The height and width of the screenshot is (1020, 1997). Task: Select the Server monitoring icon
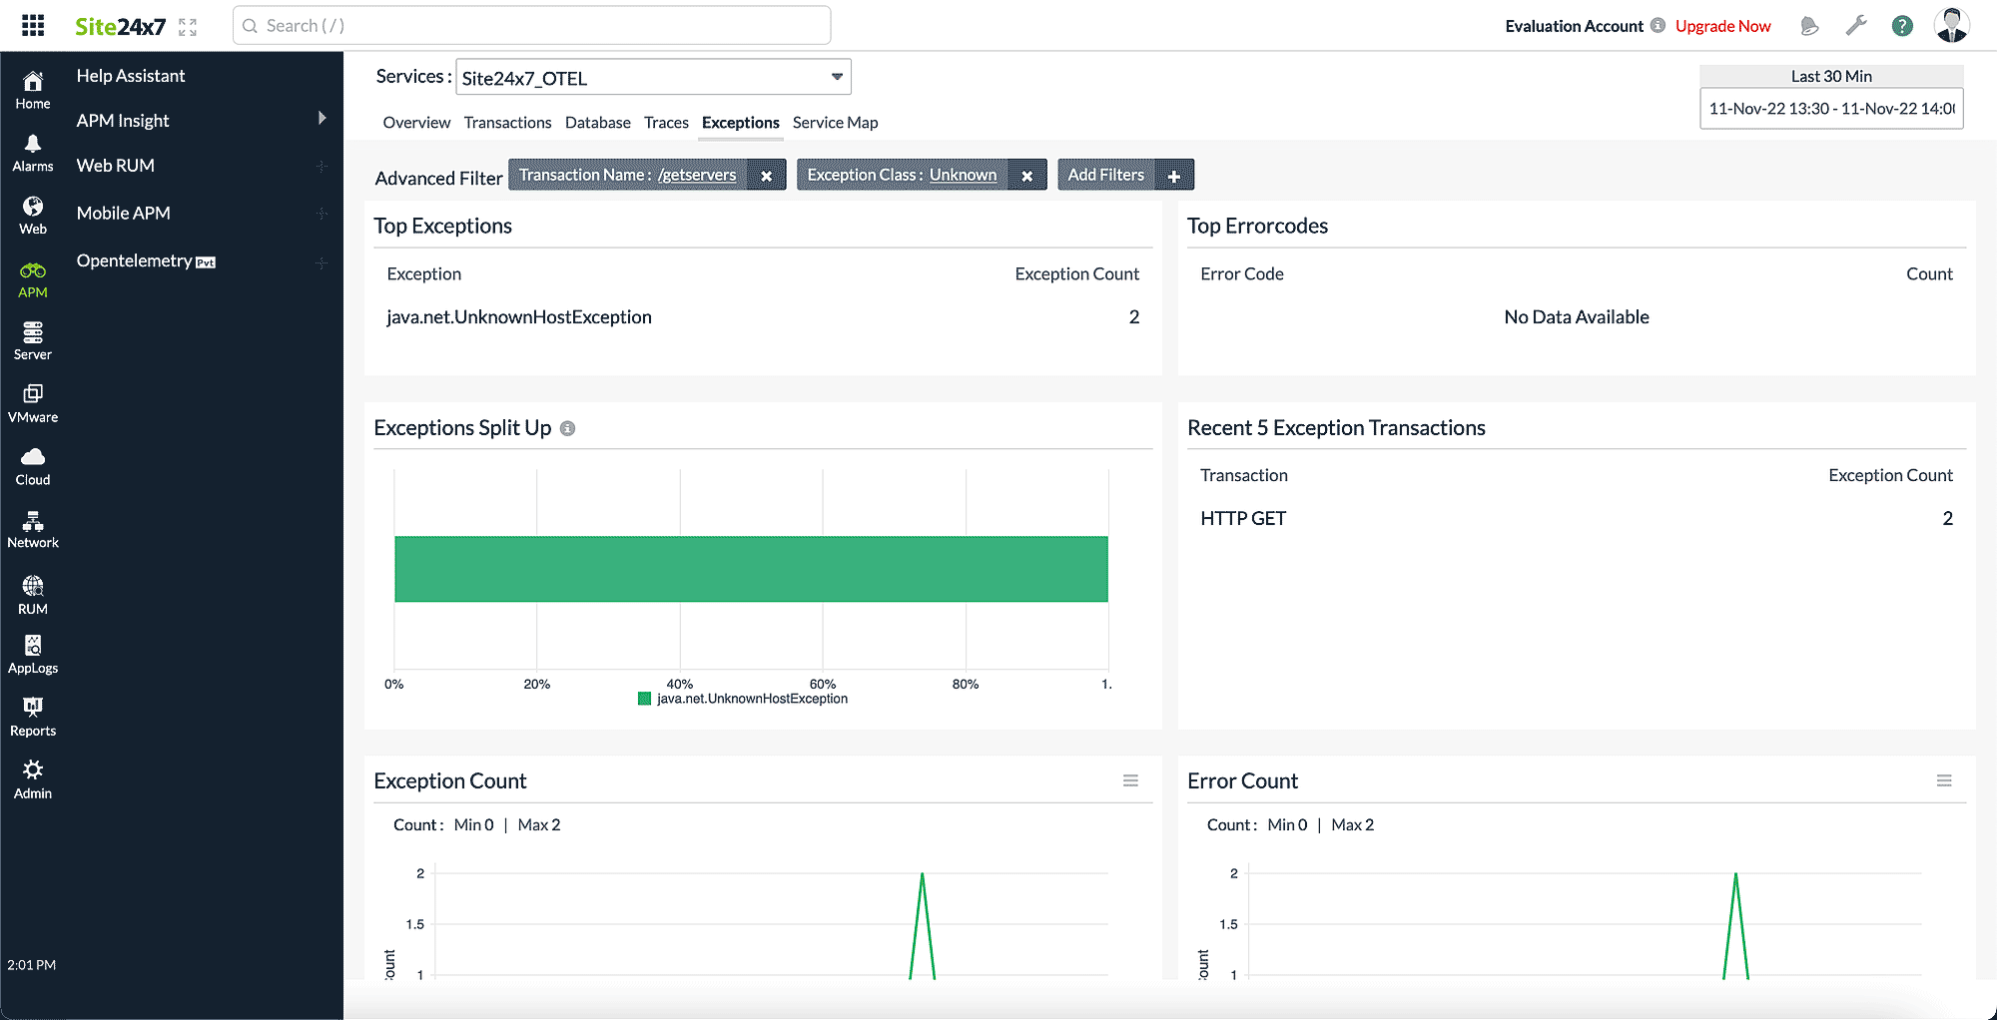[x=33, y=339]
